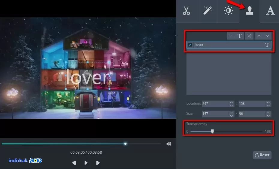The image size is (279, 169).
Task: Edit font via T icon in lover row
Action: click(x=267, y=45)
